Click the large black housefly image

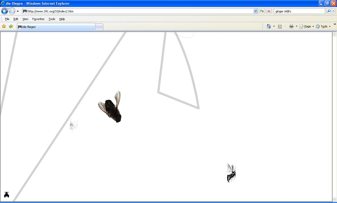tap(110, 107)
